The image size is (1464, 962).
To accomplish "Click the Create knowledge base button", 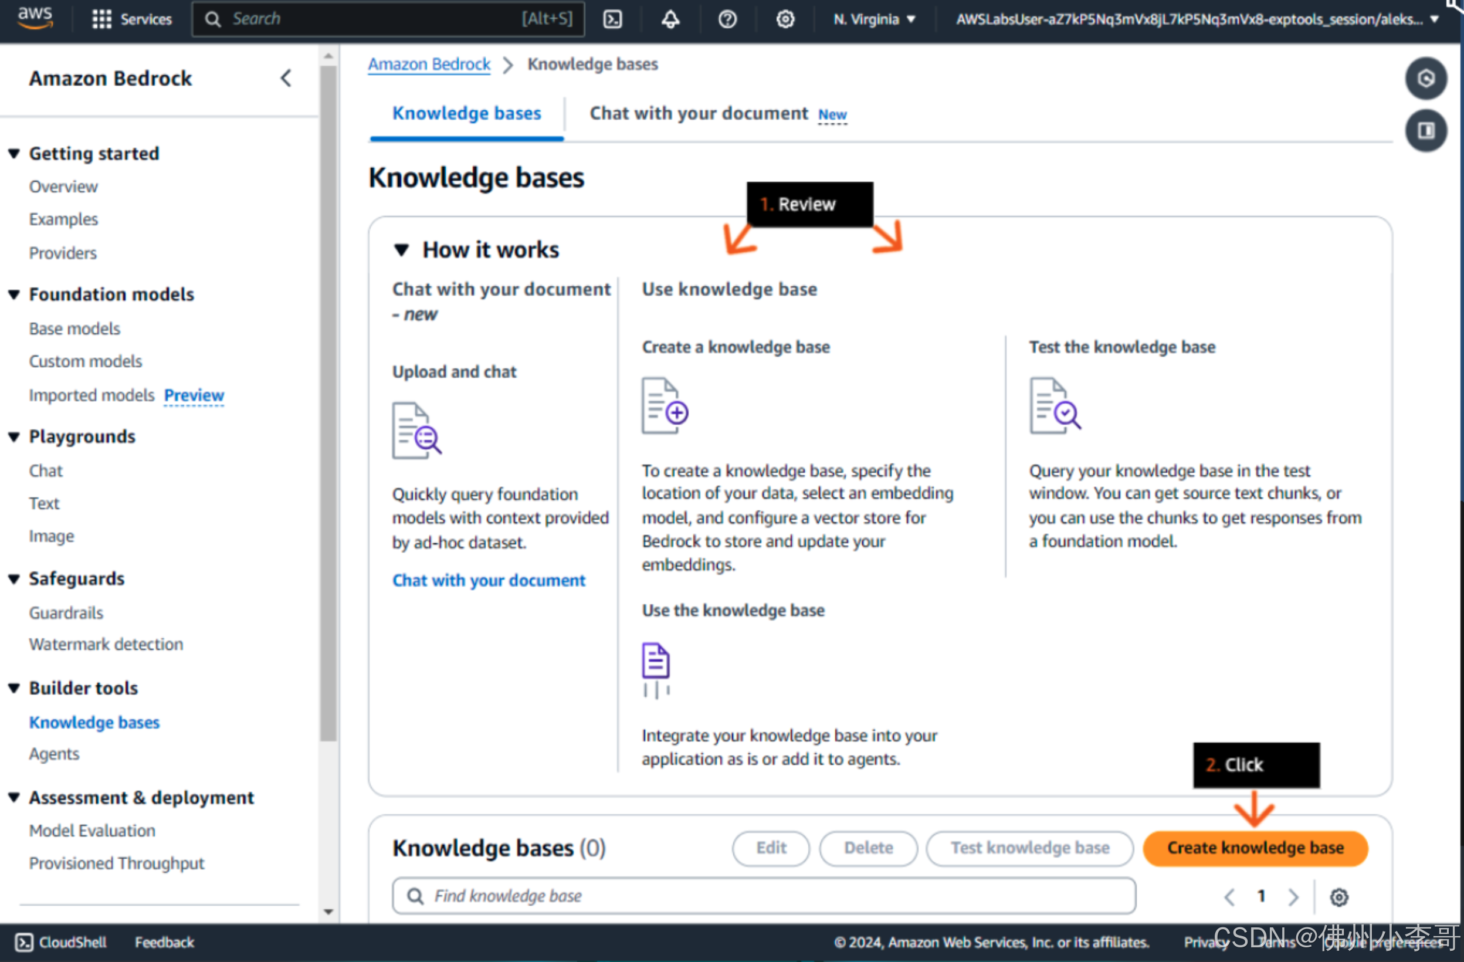I will [1255, 848].
